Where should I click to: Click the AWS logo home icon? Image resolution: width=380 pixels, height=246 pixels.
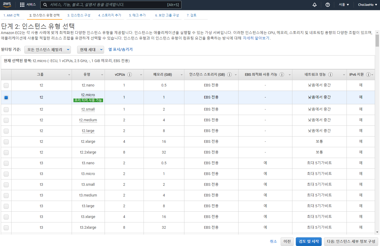coord(7,4)
